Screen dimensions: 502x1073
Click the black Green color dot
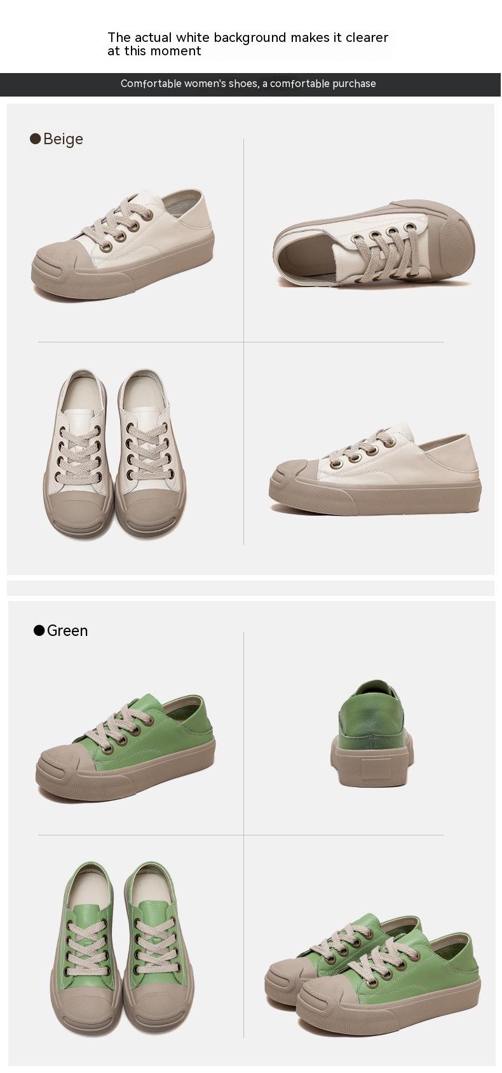click(x=39, y=630)
